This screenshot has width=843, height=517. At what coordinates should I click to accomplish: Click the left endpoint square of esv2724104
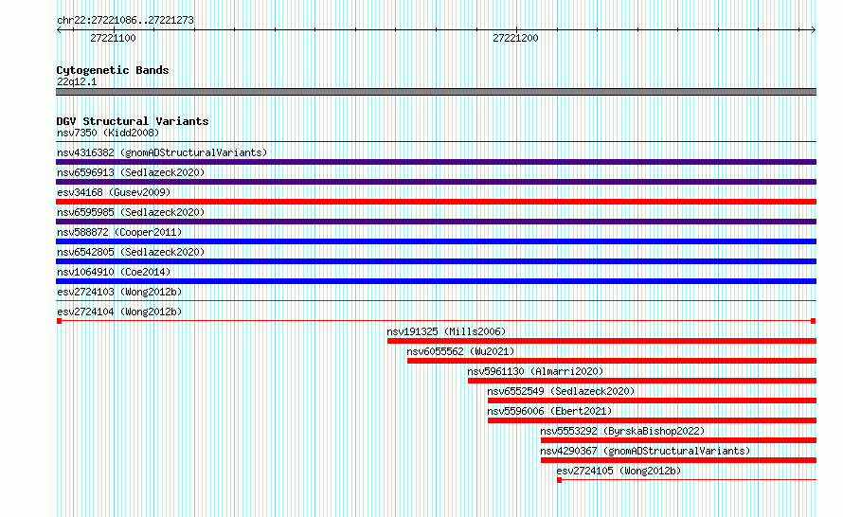click(59, 321)
